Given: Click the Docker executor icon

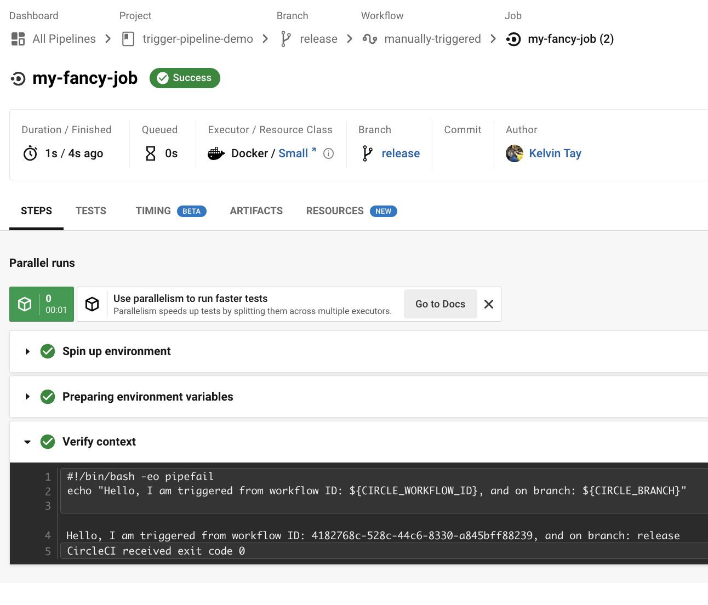Looking at the screenshot, I should pyautogui.click(x=216, y=153).
